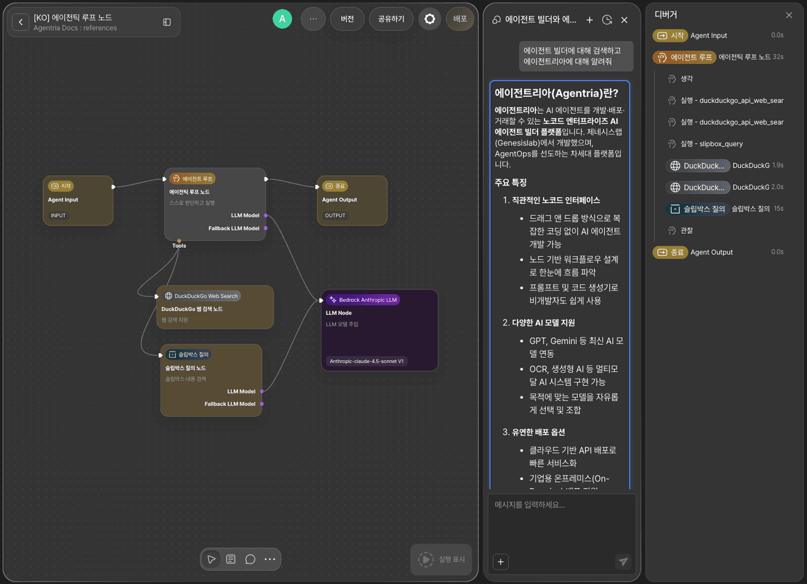Click the back arrow beside the workflow title

(x=21, y=22)
